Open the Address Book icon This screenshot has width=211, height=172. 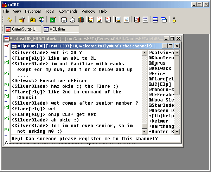click(x=64, y=20)
